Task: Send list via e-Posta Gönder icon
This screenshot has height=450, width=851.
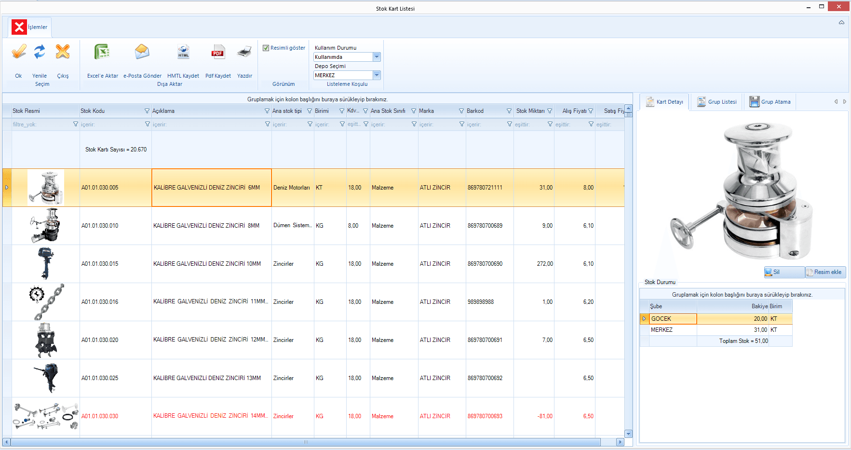Action: pyautogui.click(x=142, y=52)
